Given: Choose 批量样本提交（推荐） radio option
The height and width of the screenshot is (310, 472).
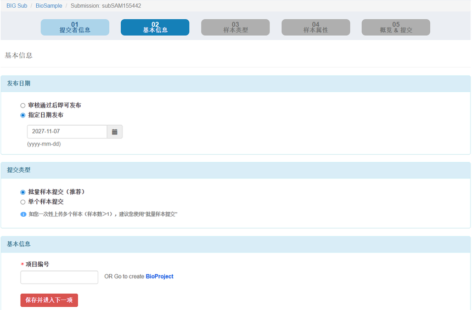Looking at the screenshot, I should [23, 192].
